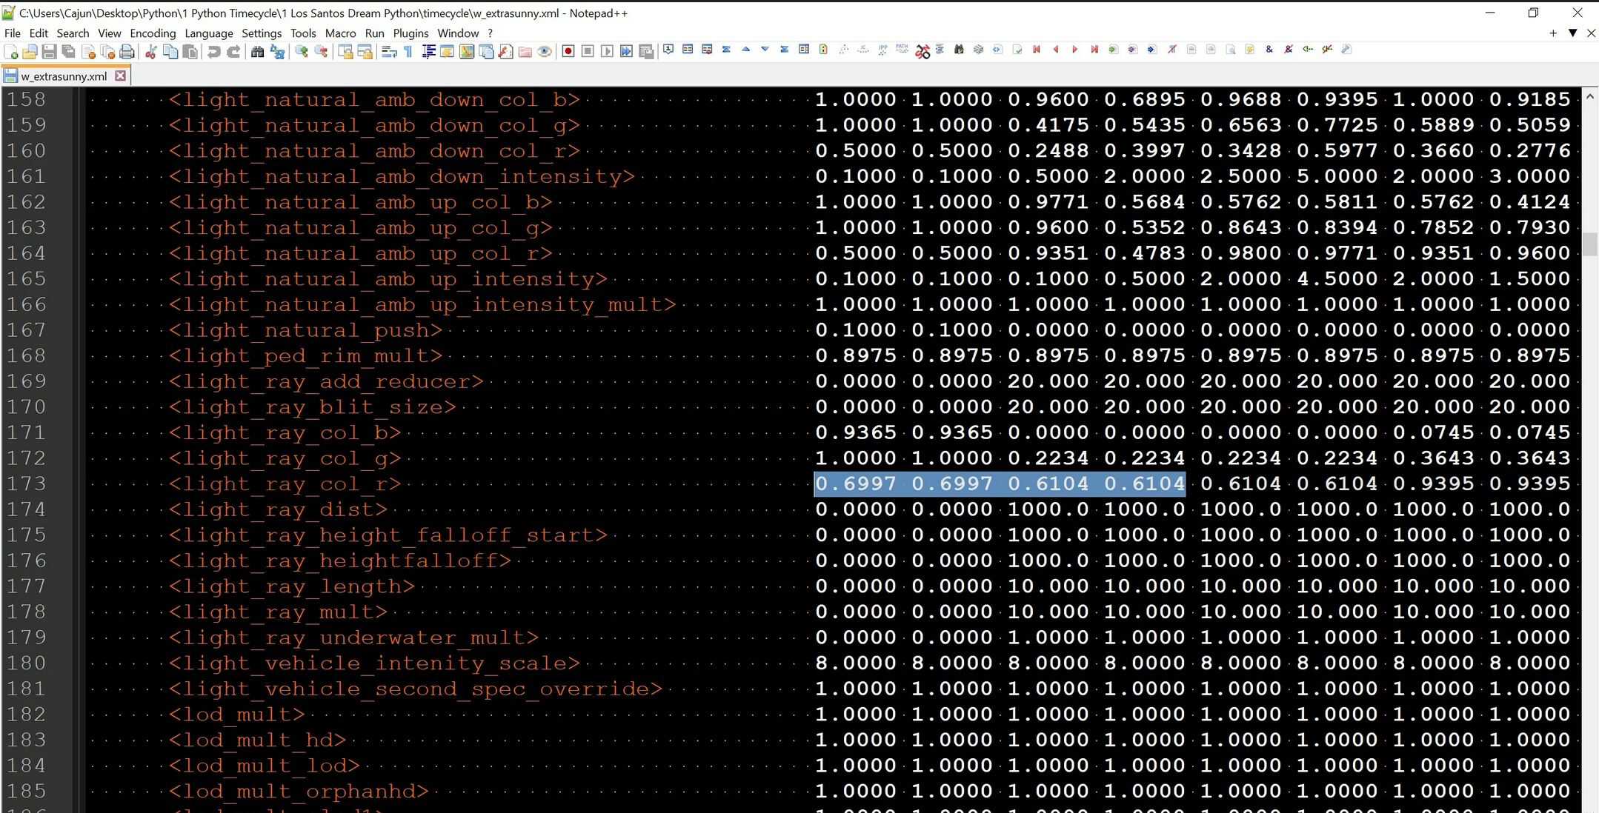Viewport: 1599px width, 813px height.
Task: Toggle show all characters pilcrow icon
Action: pos(408,51)
